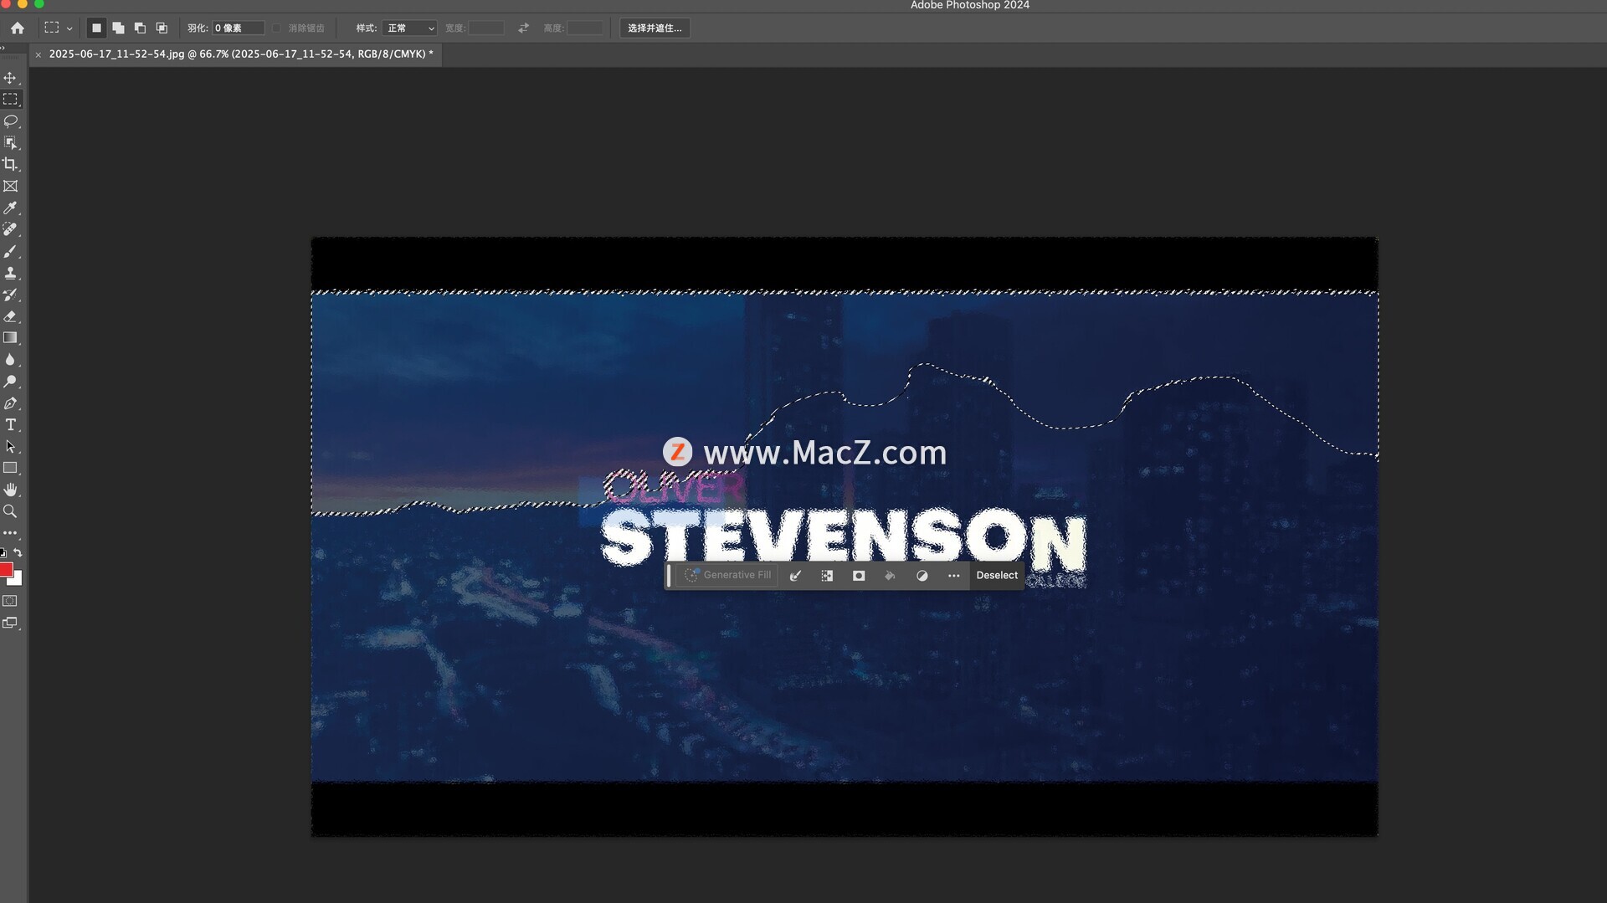Select the History Brush tool
1607x903 pixels.
10,295
